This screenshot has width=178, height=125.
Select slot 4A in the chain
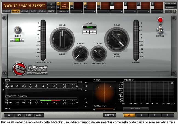click(x=99, y=4)
